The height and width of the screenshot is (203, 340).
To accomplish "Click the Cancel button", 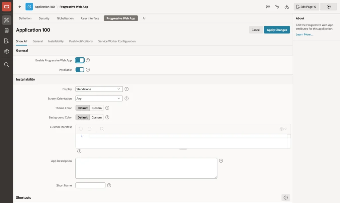I will (x=256, y=30).
